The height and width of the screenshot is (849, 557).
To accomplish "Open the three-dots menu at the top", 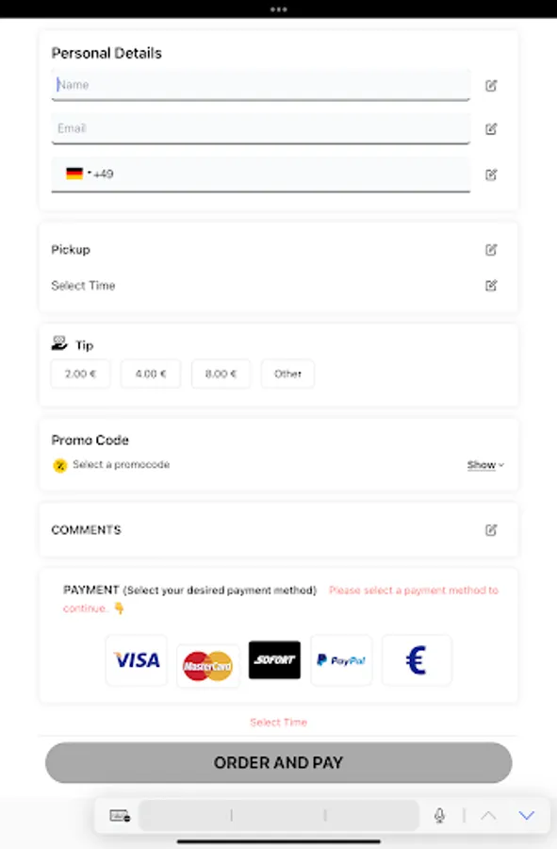I will point(278,9).
